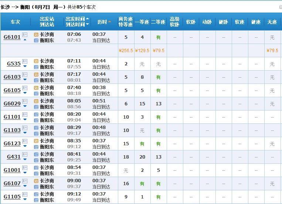Click the blue 过 icon before 长沙南 in G1001 row
The image size is (282, 204).
click(36, 168)
